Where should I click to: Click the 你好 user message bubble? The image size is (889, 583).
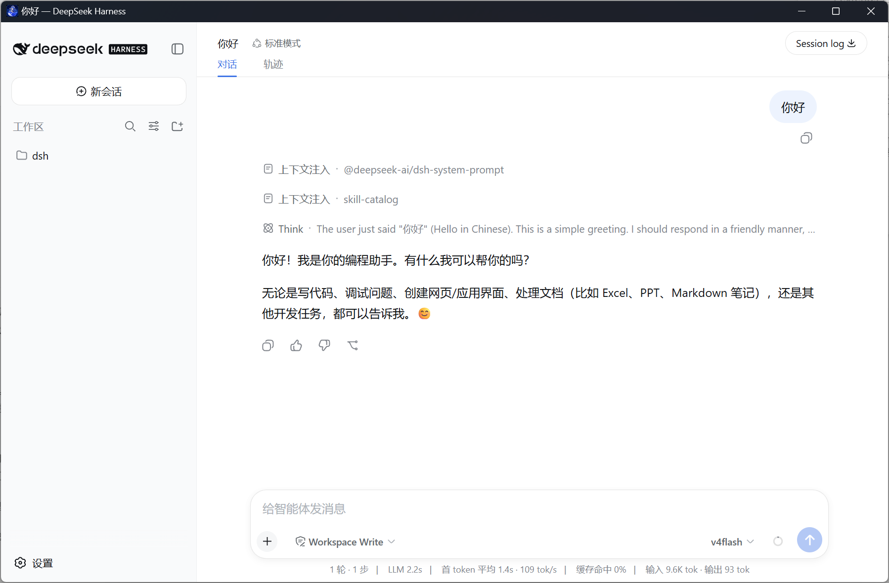tap(793, 107)
